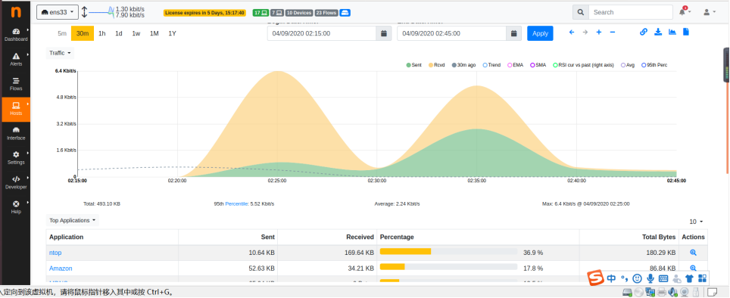This screenshot has width=730, height=298.
Task: Toggle the Trend series in legend
Action: tap(491, 65)
